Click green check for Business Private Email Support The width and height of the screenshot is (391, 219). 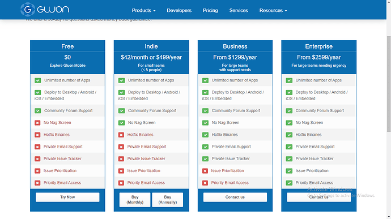point(205,147)
